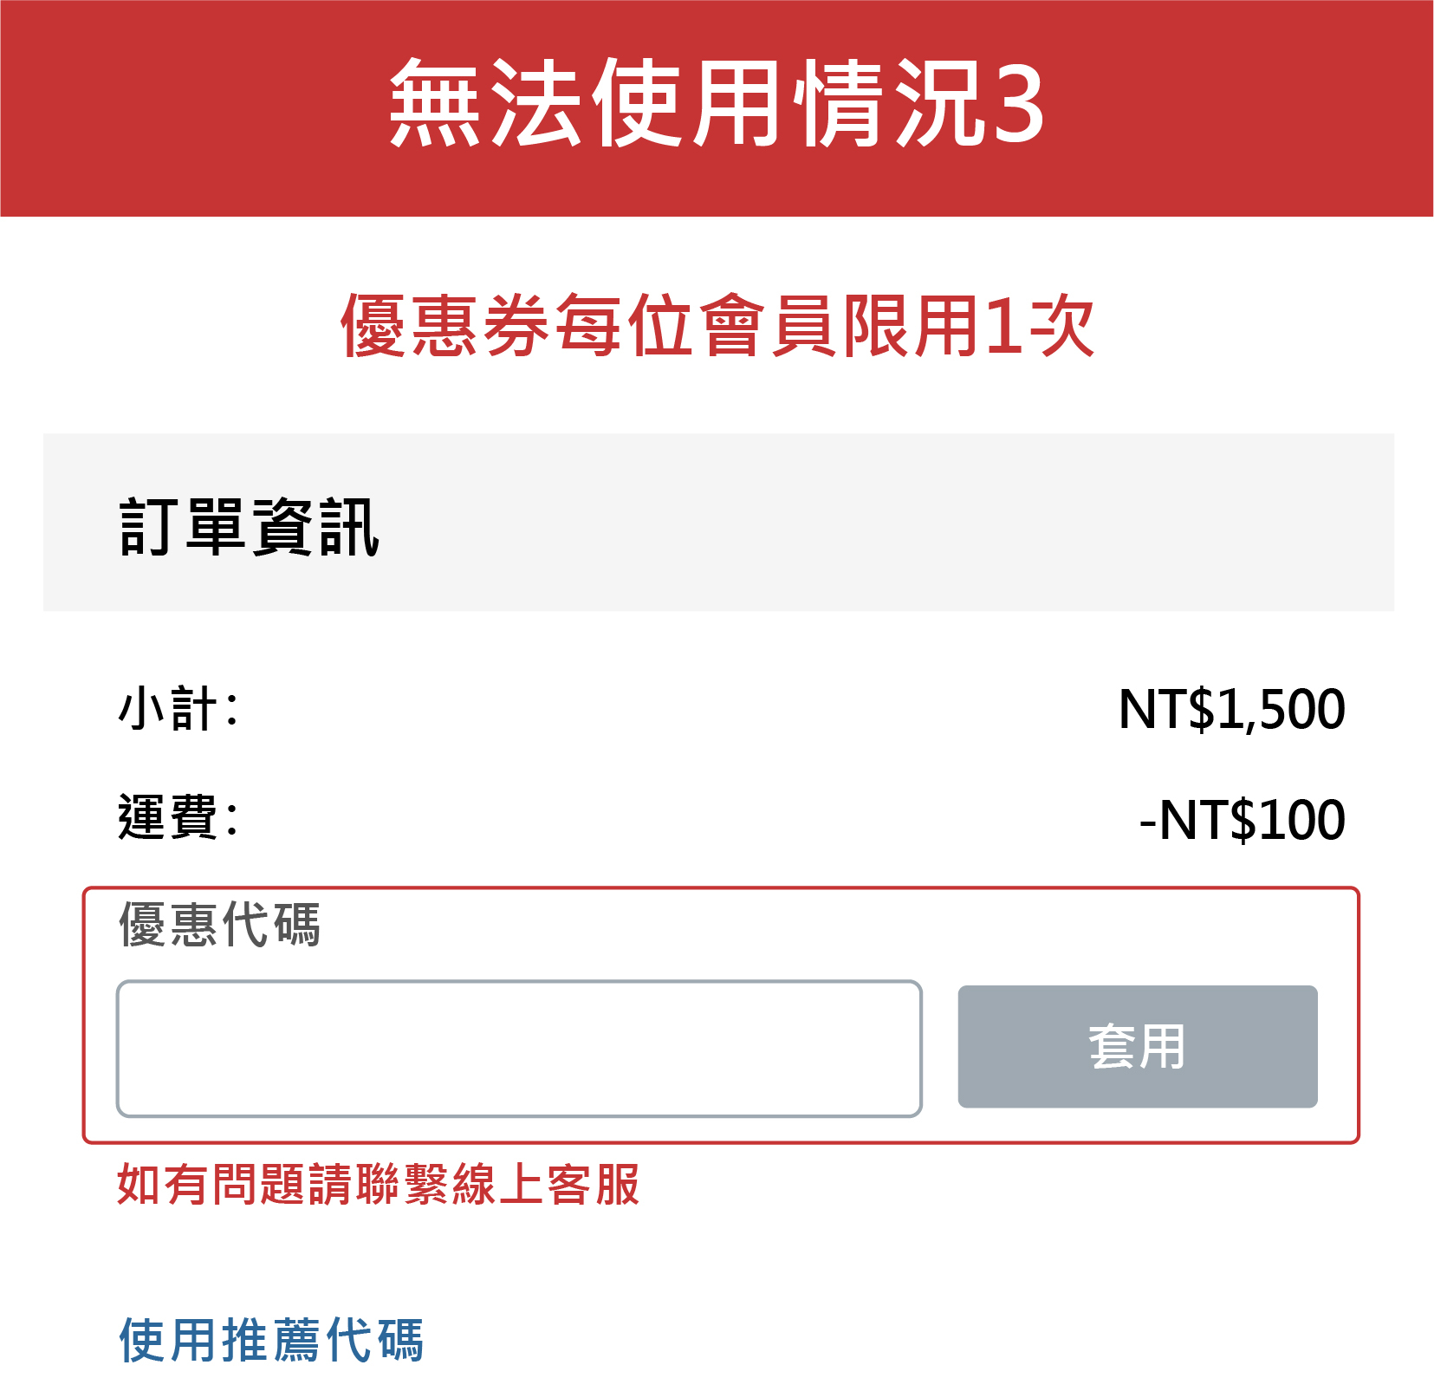Click the empty right side of the gray 訂單資訊 bar
The height and width of the screenshot is (1391, 1434).
[953, 523]
